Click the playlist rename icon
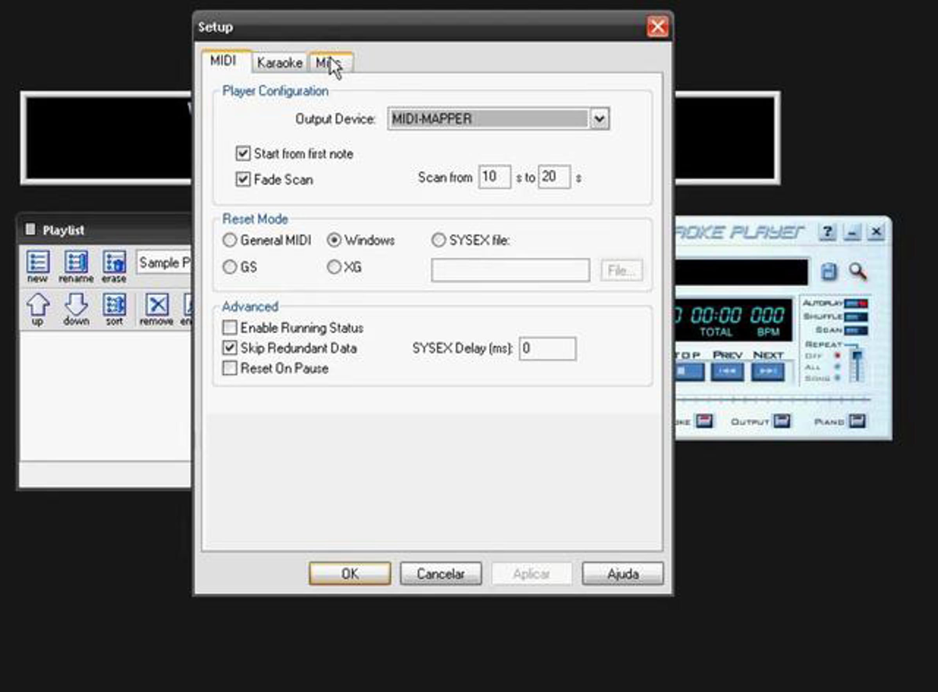The image size is (938, 692). (x=76, y=262)
